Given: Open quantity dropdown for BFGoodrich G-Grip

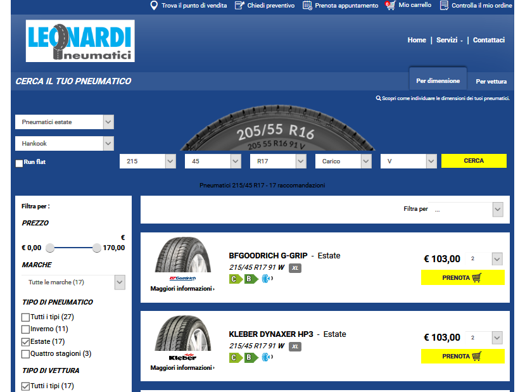Looking at the screenshot, I should [x=485, y=258].
